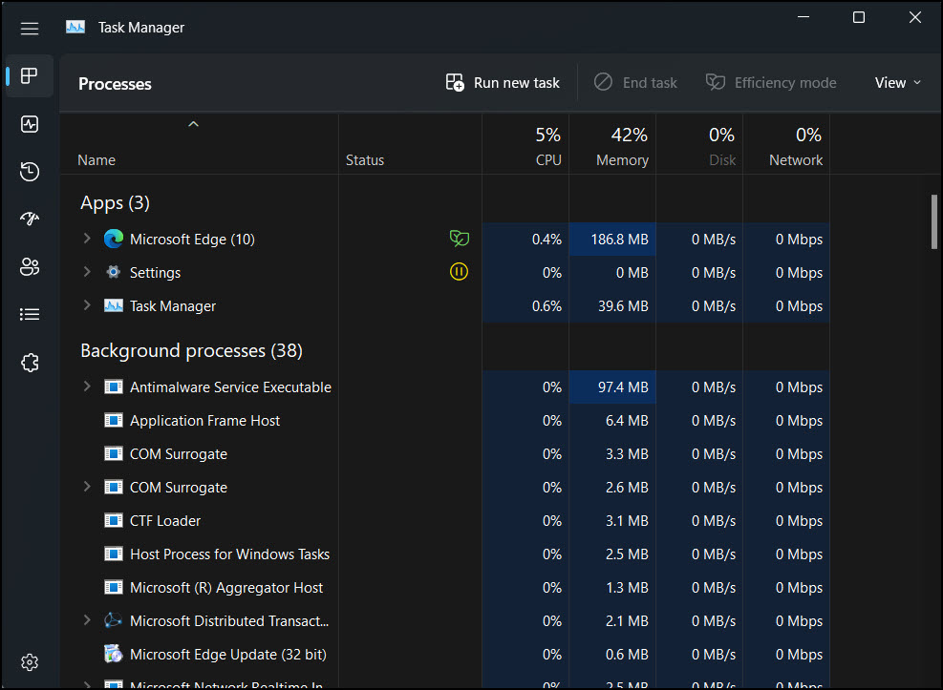Sort by Disk column header

pyautogui.click(x=699, y=145)
